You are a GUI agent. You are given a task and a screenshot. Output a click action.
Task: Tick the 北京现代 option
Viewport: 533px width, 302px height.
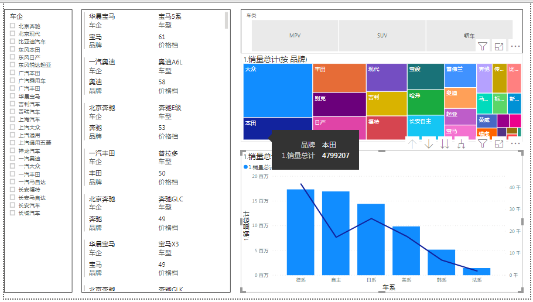[12, 33]
